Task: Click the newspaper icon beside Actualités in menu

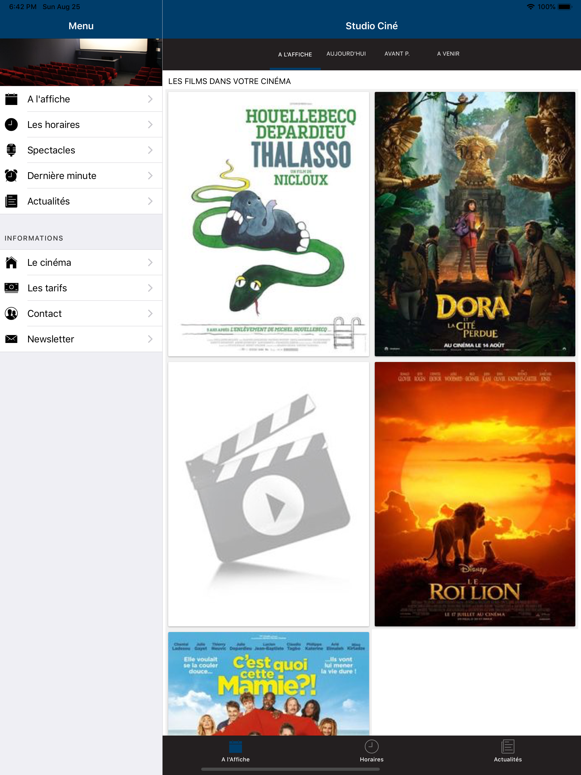Action: click(x=11, y=201)
